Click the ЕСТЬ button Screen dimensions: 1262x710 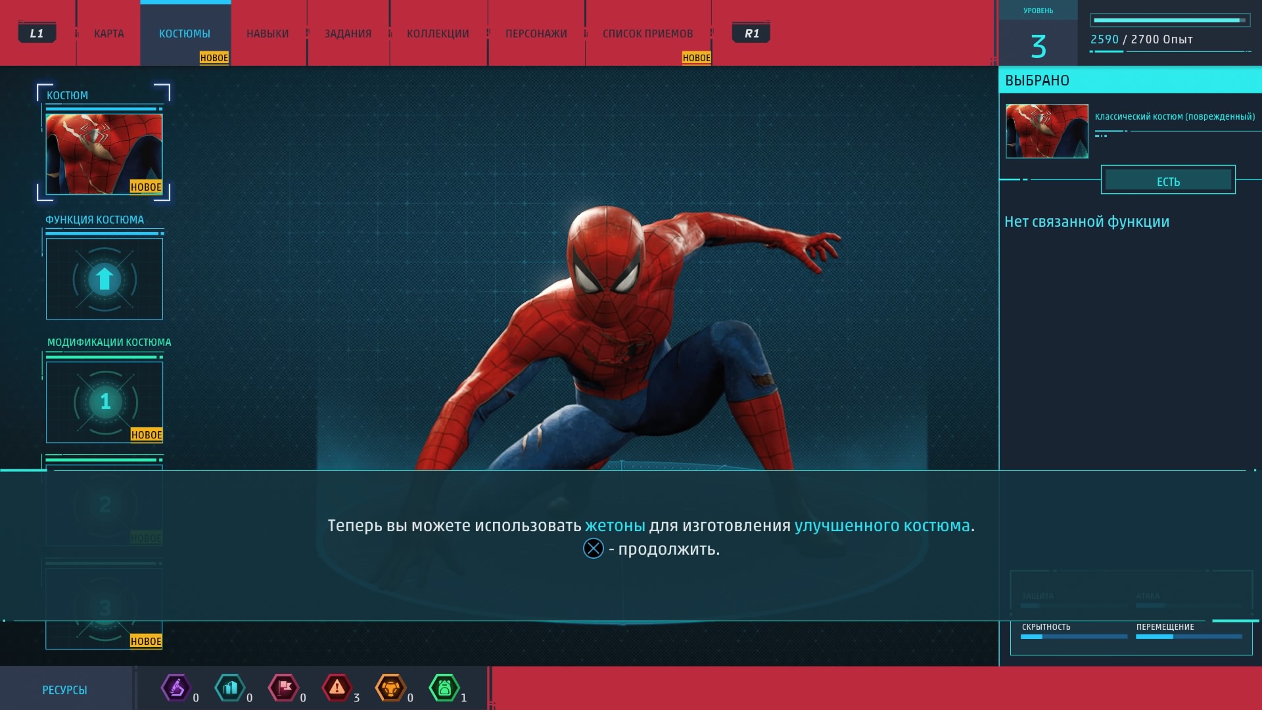click(1168, 181)
